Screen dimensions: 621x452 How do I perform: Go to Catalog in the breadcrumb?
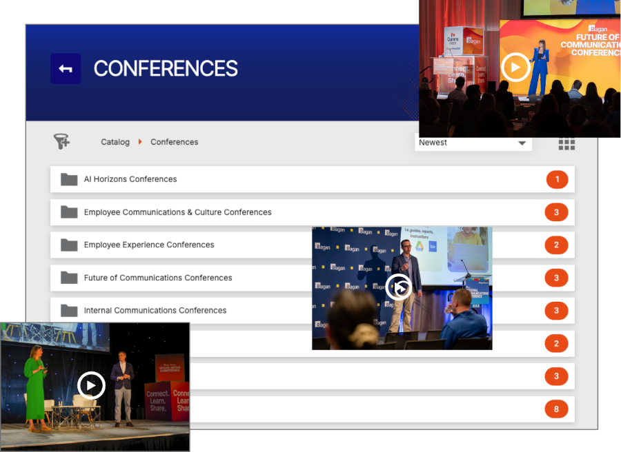[115, 142]
